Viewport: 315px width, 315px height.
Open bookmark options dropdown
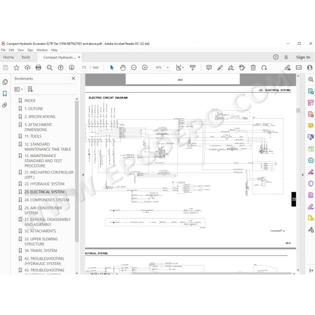[18, 89]
